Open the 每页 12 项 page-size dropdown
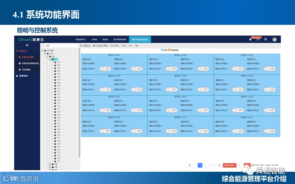 point(230,165)
